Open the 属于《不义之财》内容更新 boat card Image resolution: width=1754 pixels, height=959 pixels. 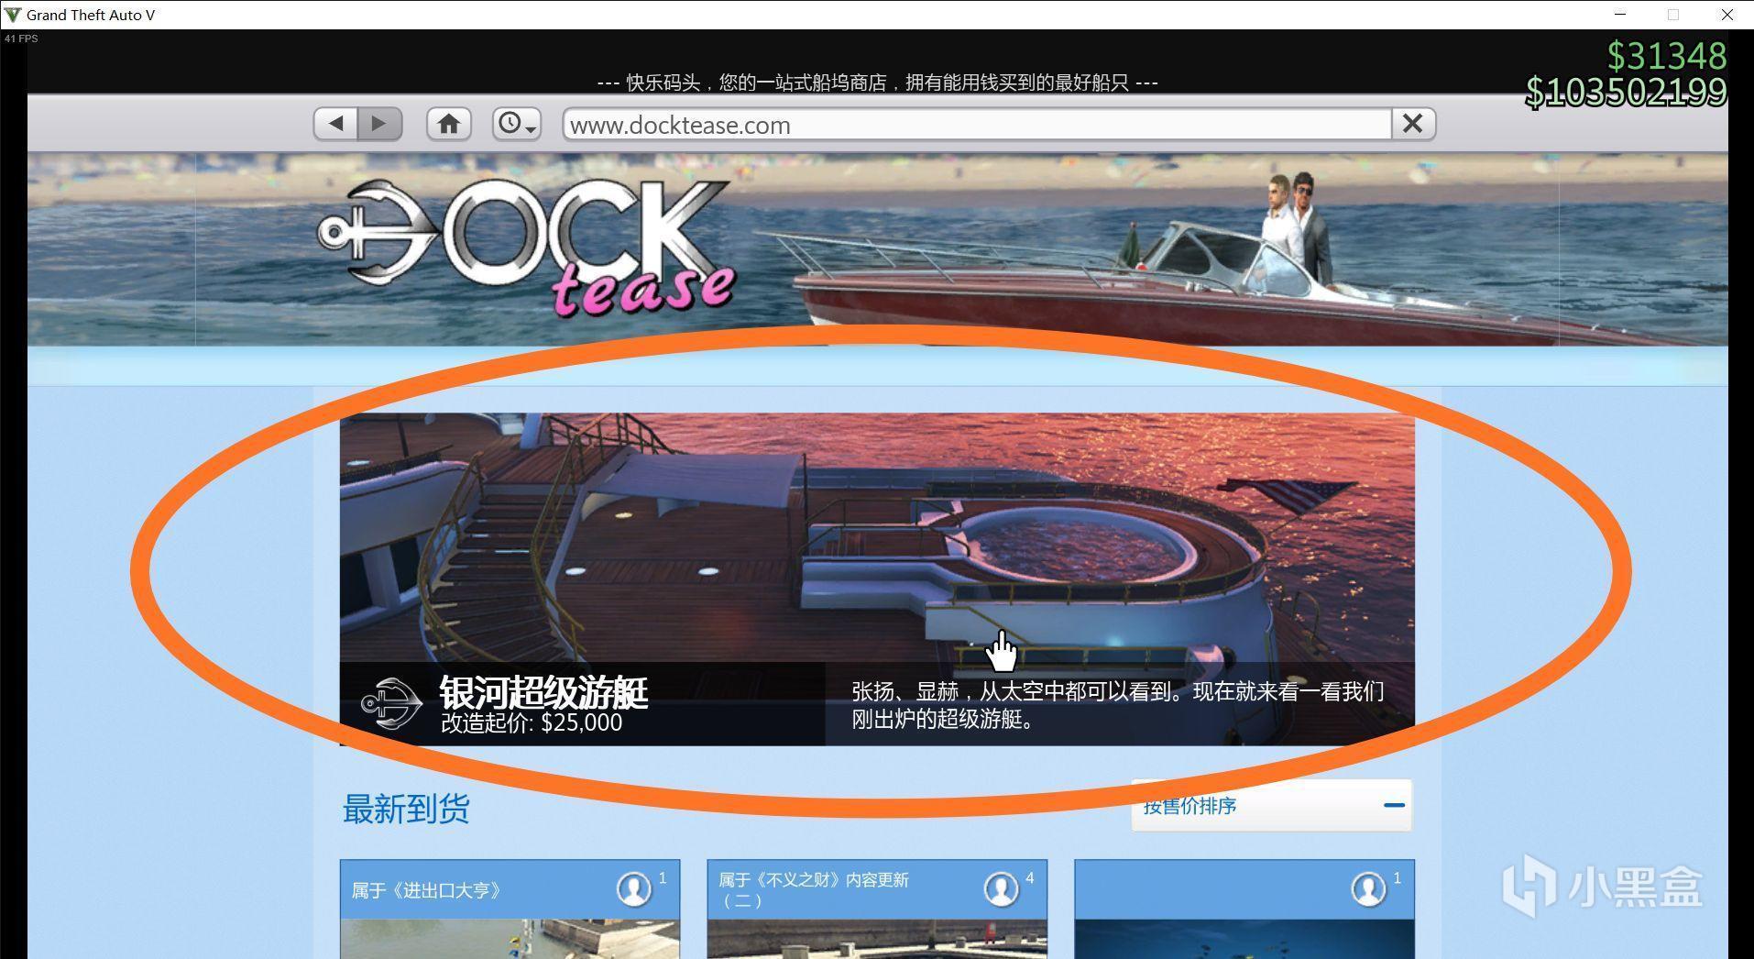click(x=877, y=909)
